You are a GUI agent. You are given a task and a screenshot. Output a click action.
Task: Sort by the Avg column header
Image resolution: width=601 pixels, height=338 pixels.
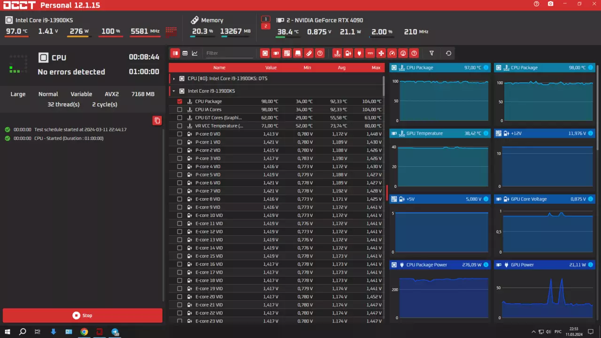tap(341, 68)
